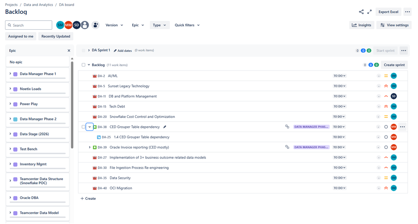This screenshot has height=224, width=418.
Task: Open DA Sprint 1 more actions menu
Action: pos(404,51)
